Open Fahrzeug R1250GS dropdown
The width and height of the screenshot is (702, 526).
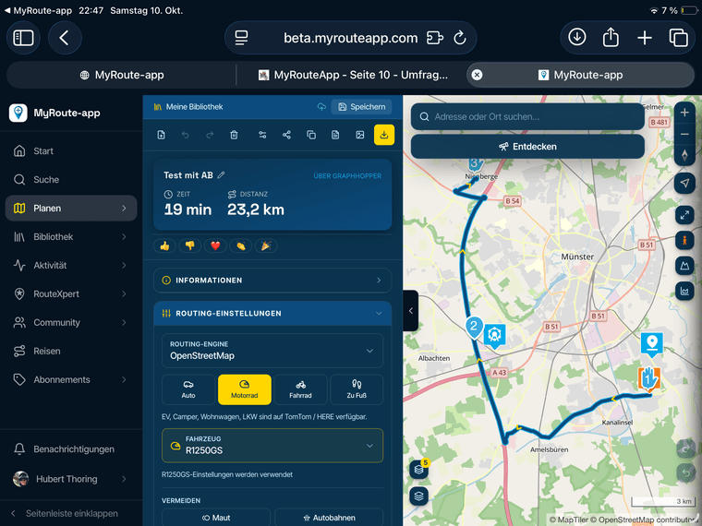272,446
